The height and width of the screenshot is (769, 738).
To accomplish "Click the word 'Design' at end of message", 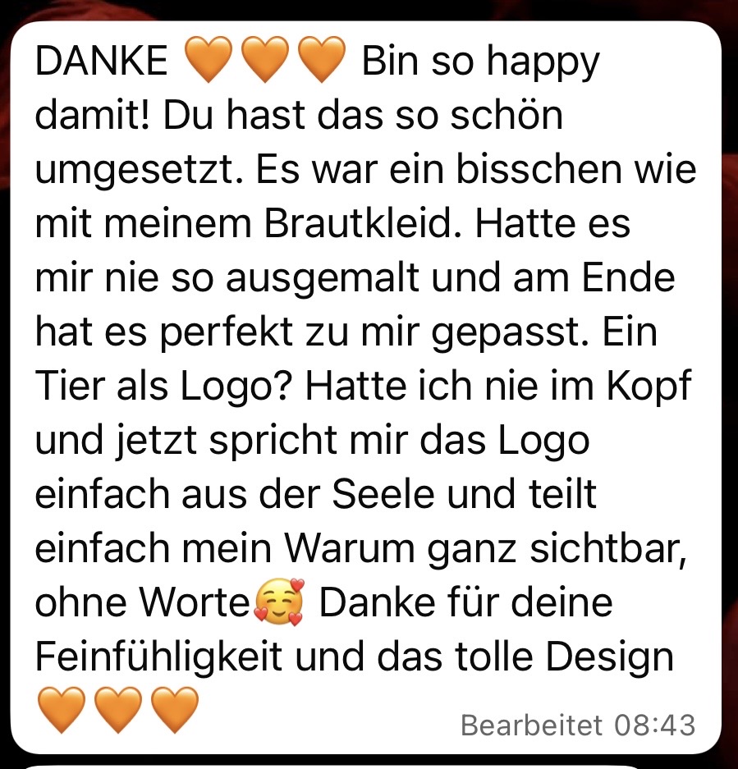I will [x=610, y=657].
